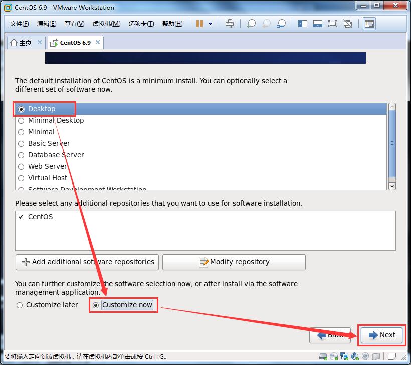The height and width of the screenshot is (365, 411).
Task: Select the Database Server option
Action: 21,155
